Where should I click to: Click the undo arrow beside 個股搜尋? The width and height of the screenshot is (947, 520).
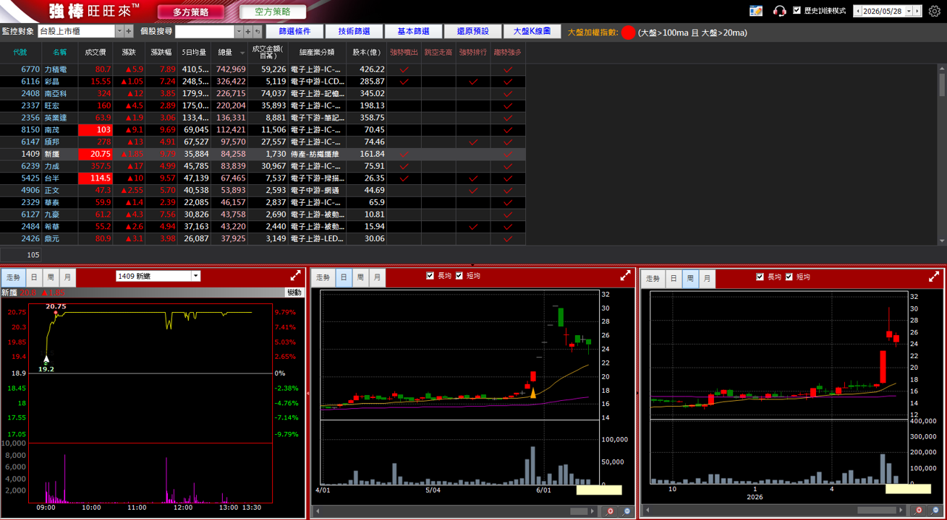258,31
